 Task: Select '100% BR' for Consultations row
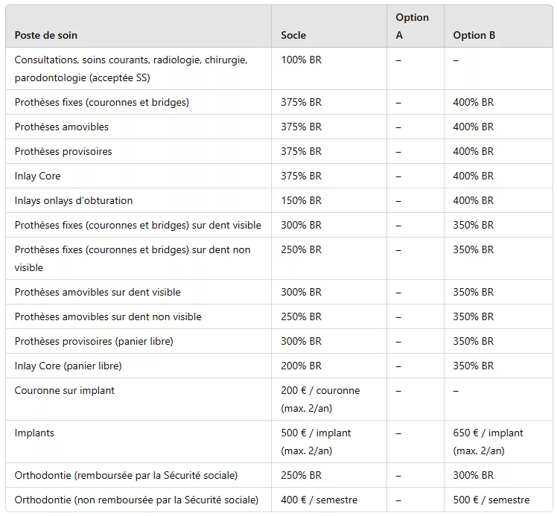click(x=301, y=60)
